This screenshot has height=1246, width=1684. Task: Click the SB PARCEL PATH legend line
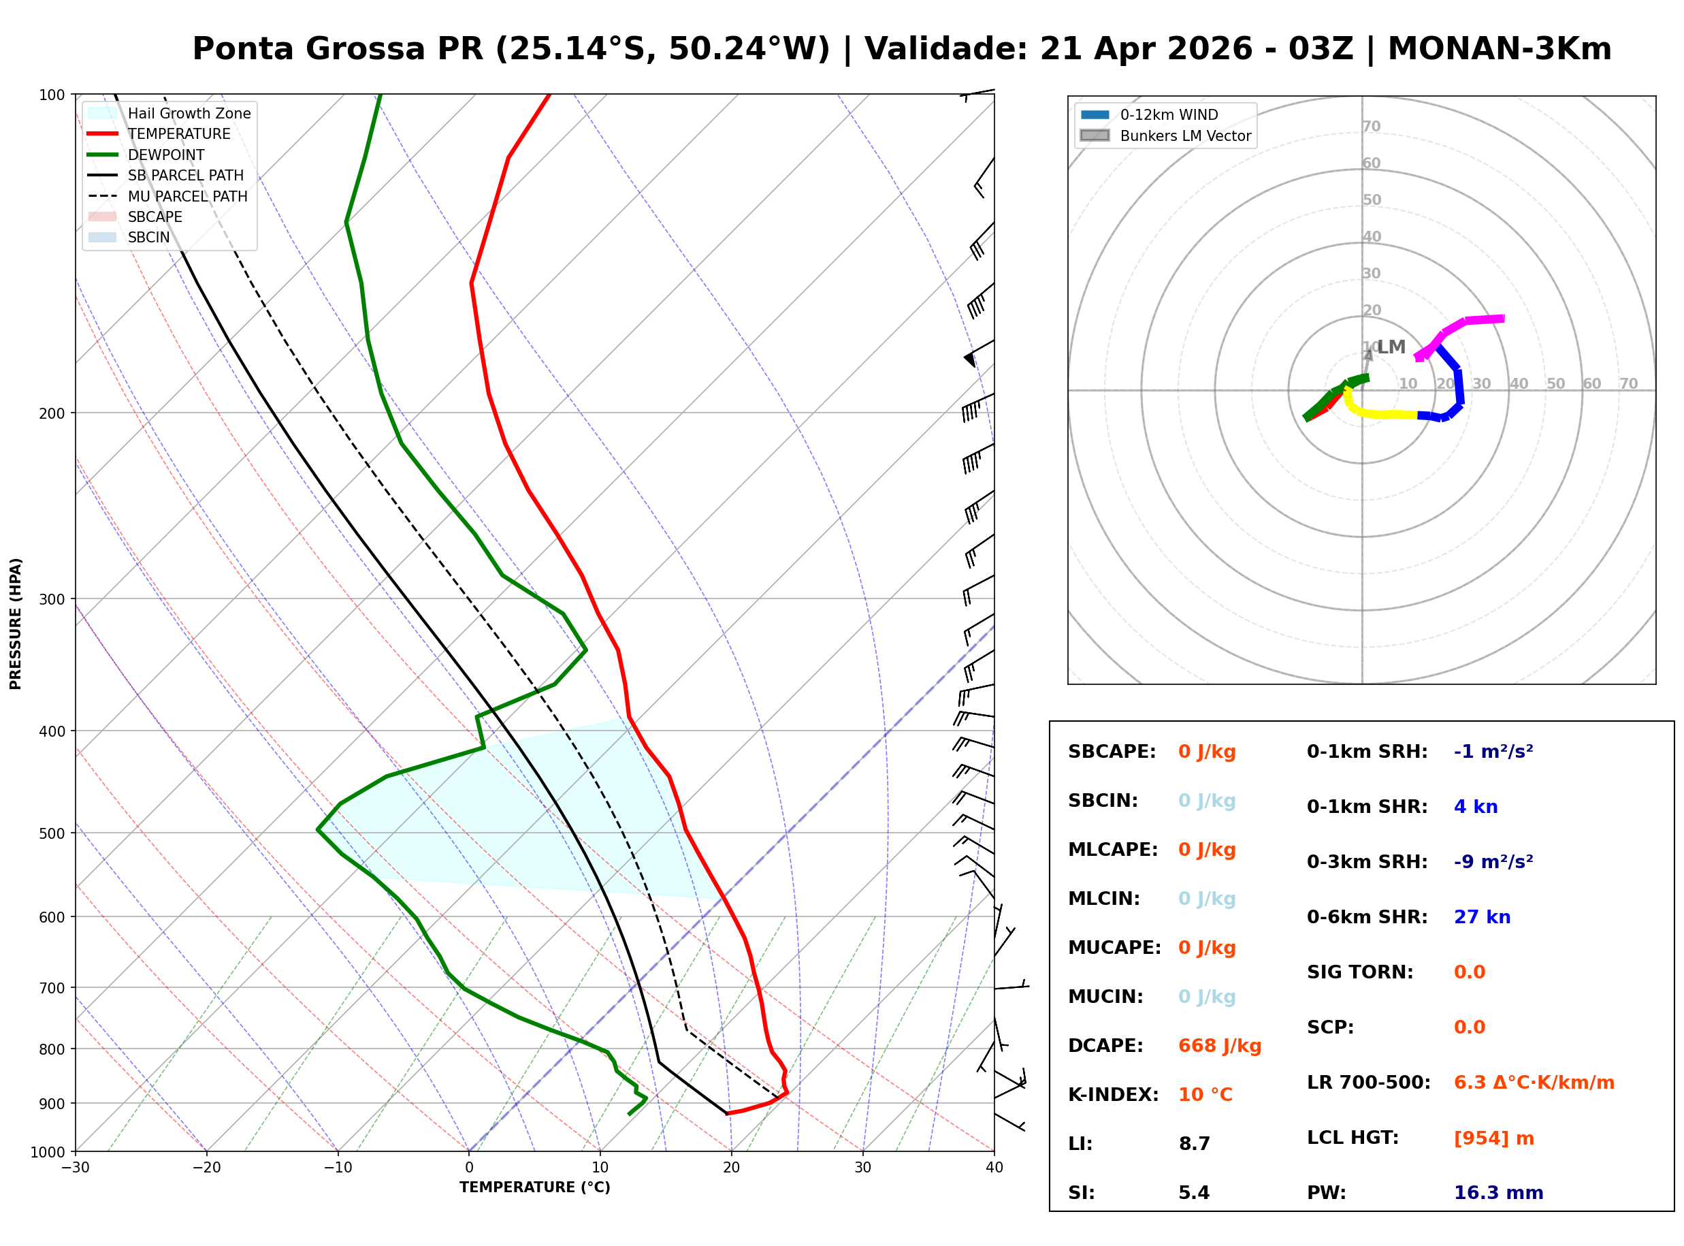(103, 176)
